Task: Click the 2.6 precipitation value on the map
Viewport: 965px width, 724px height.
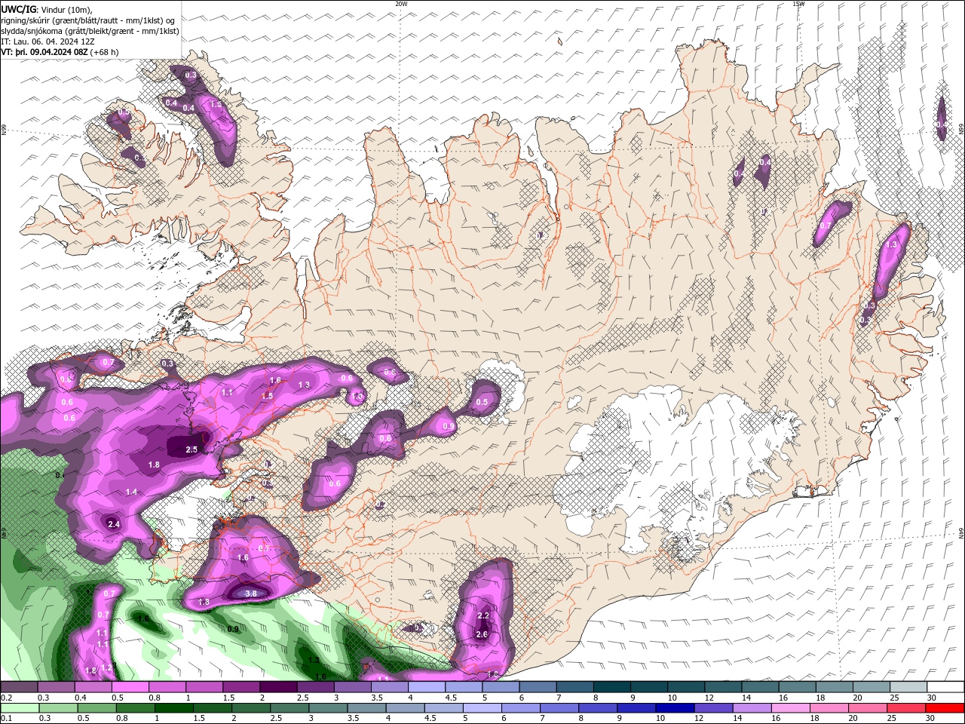Action: pyautogui.click(x=482, y=634)
